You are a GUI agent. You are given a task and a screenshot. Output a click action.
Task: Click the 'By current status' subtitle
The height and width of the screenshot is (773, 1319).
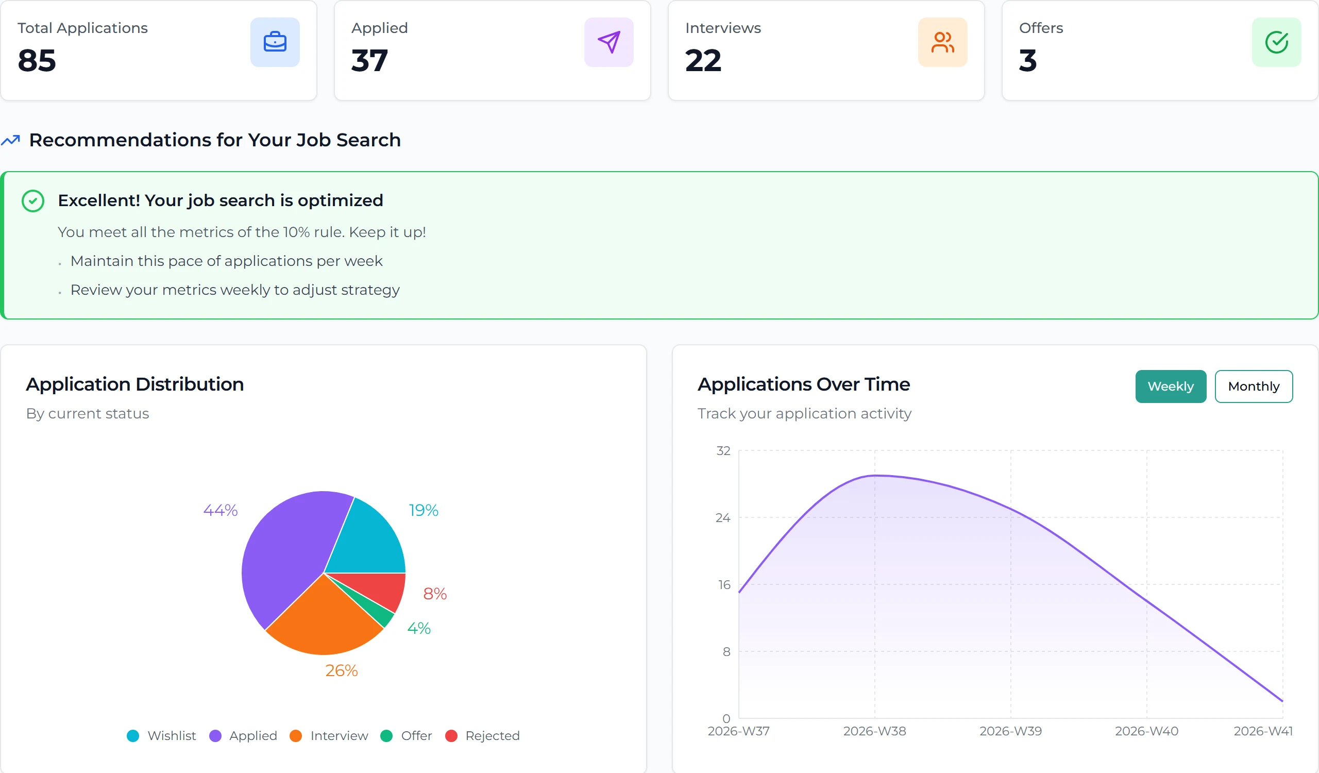pyautogui.click(x=88, y=413)
